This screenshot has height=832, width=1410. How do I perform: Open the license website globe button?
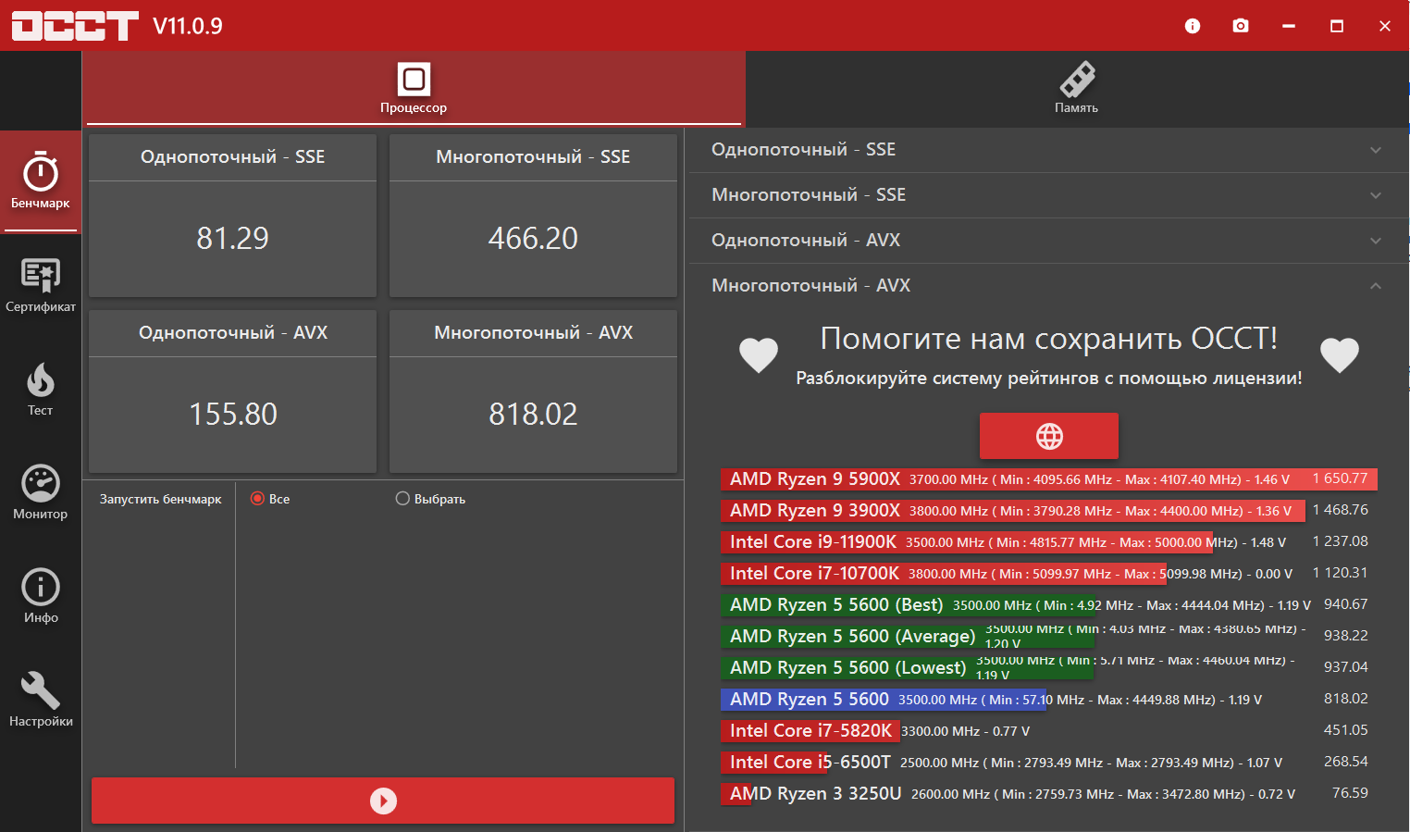(x=1049, y=436)
